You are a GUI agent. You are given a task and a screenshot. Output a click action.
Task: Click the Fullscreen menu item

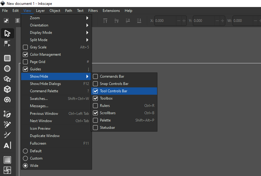[x=57, y=143]
